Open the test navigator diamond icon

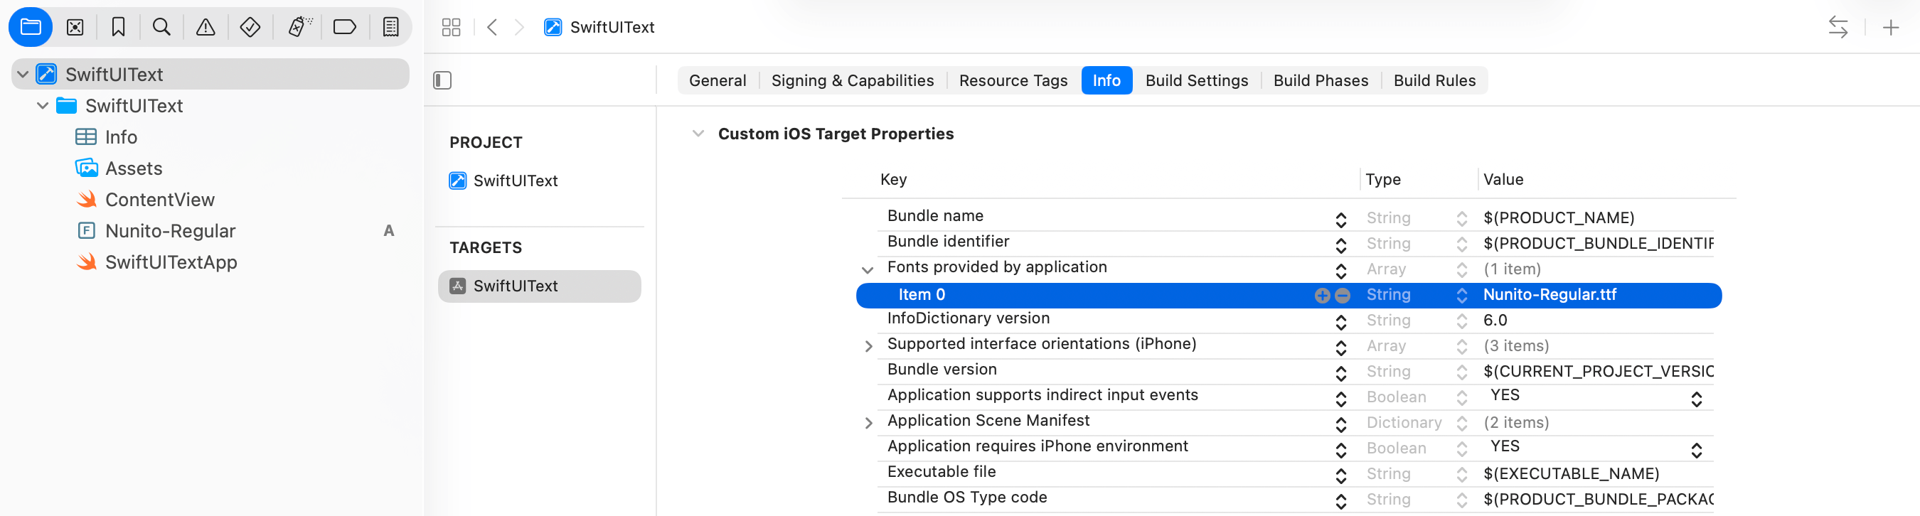250,28
